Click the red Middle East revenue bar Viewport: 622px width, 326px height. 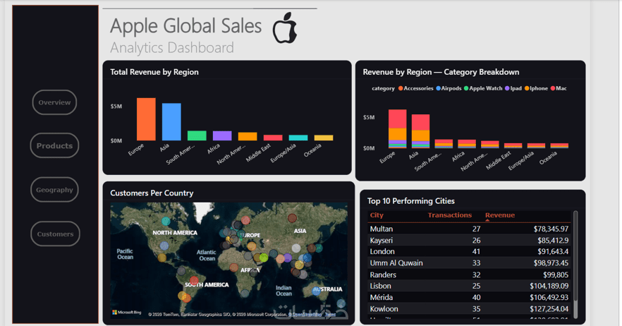273,138
